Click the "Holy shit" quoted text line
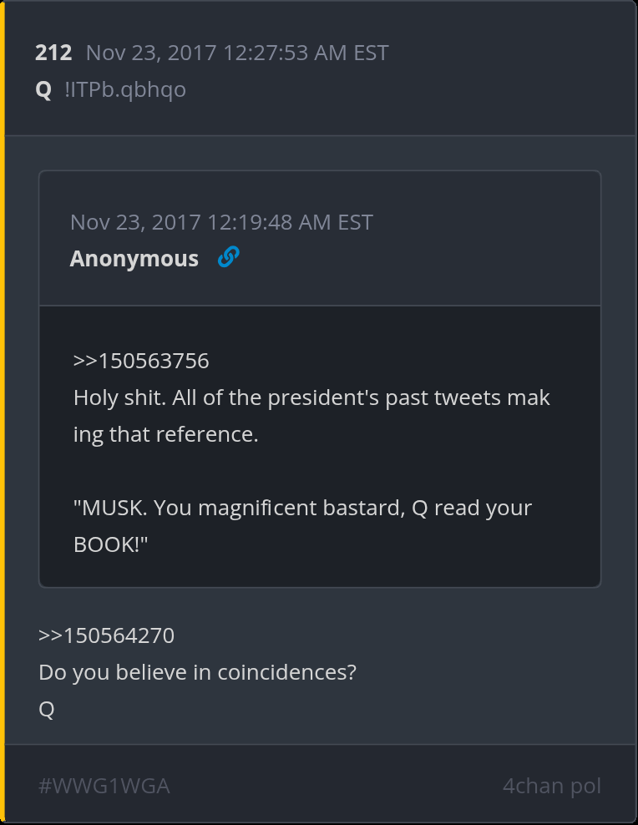Image resolution: width=638 pixels, height=825 pixels. click(311, 397)
